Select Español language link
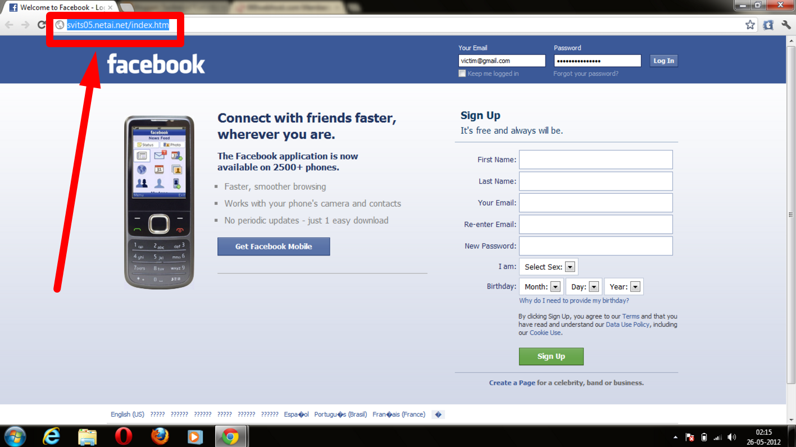The width and height of the screenshot is (796, 447). pyautogui.click(x=297, y=414)
